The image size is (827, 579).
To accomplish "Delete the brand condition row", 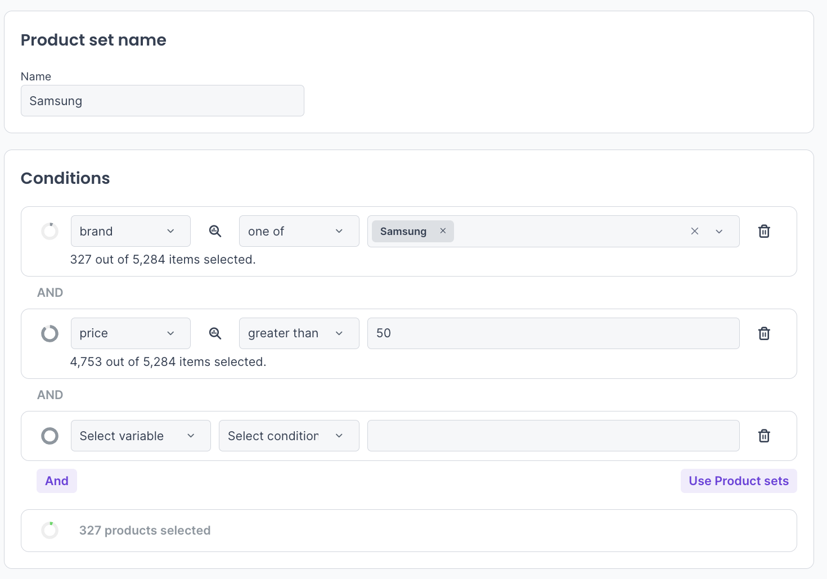I will click(x=764, y=231).
